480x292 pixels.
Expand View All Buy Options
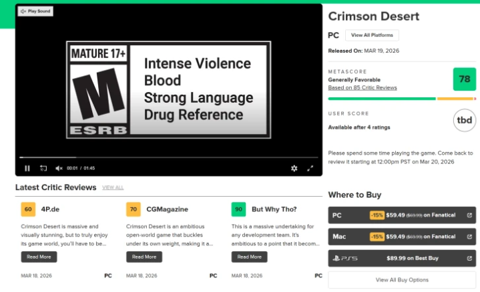(402, 279)
